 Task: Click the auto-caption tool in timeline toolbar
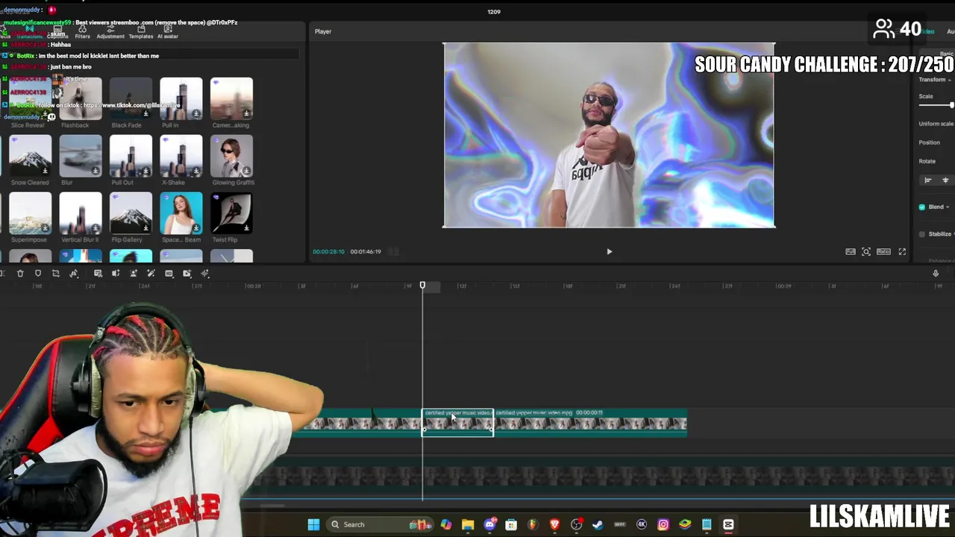click(98, 274)
